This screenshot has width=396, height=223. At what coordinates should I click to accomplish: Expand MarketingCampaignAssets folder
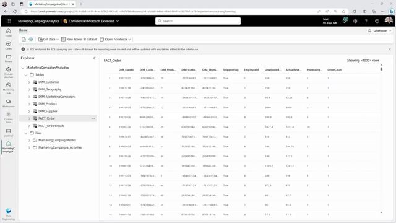29,140
